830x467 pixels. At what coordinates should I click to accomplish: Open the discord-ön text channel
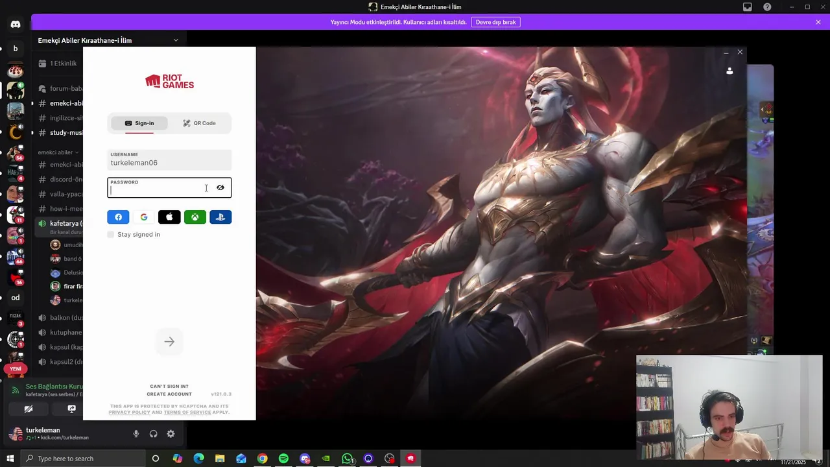tap(60, 179)
